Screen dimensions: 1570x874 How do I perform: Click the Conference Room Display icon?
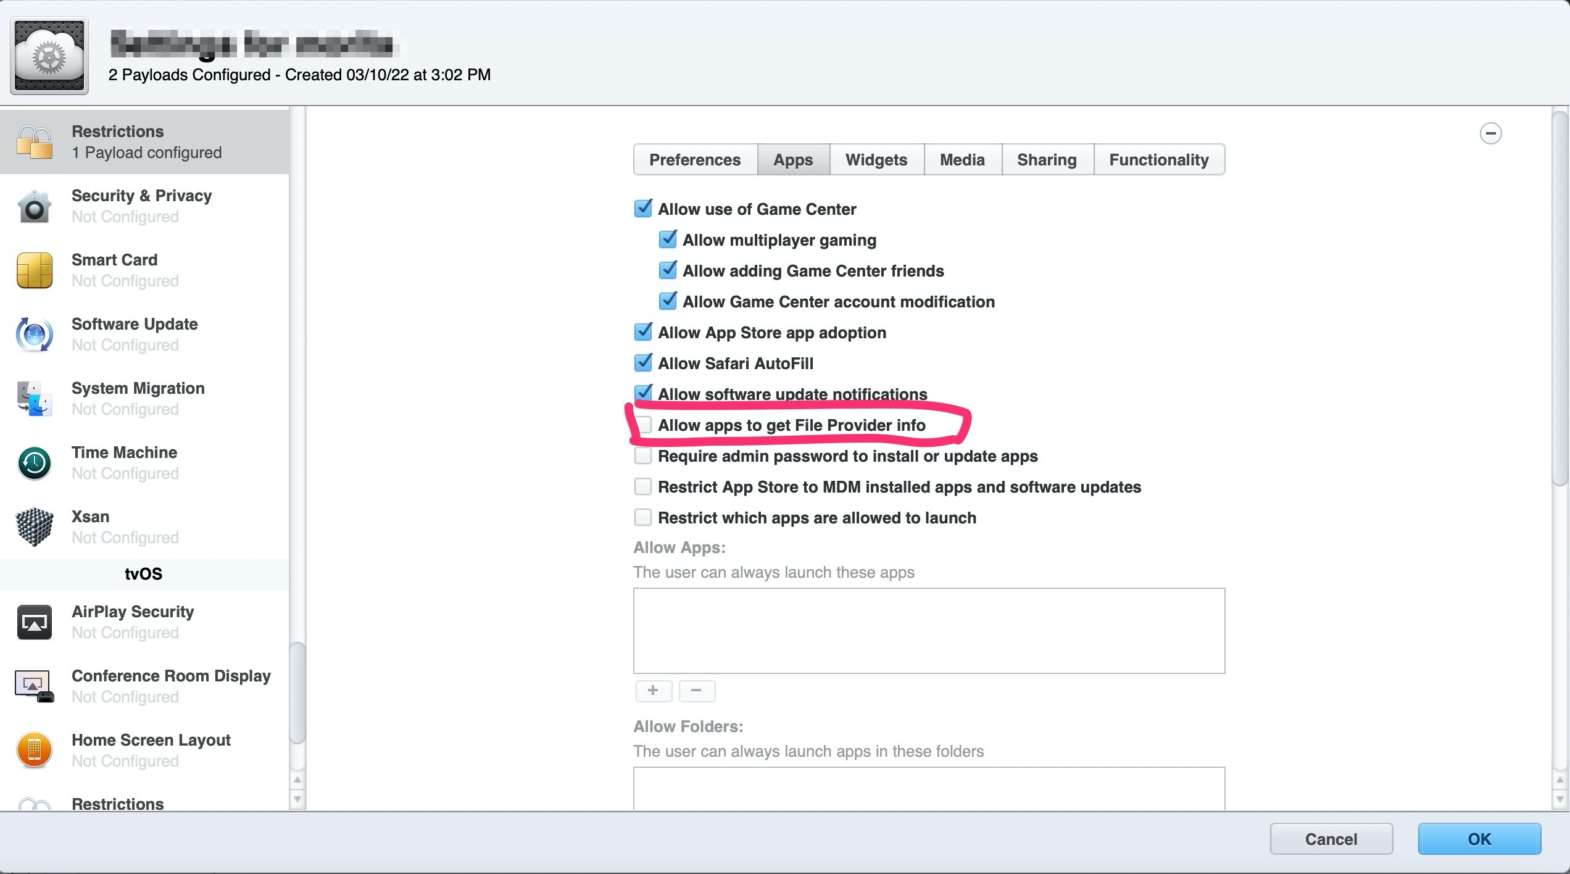tap(34, 687)
